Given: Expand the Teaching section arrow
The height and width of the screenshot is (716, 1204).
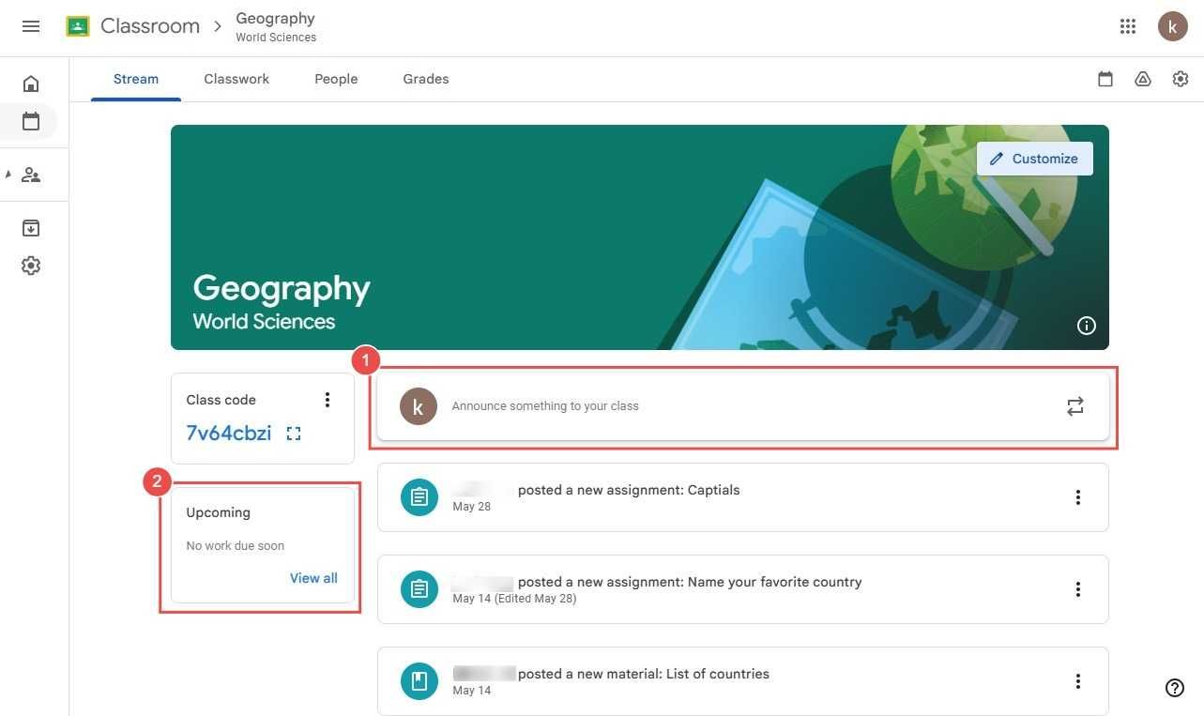Looking at the screenshot, I should [x=8, y=175].
